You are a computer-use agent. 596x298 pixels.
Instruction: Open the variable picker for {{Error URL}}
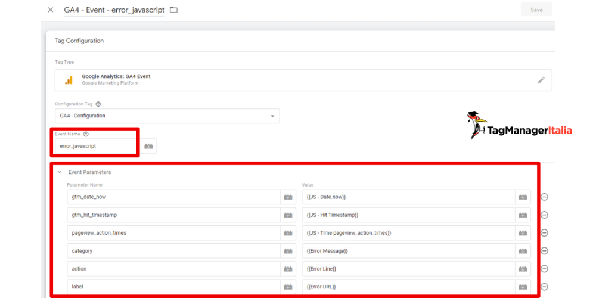(523, 287)
